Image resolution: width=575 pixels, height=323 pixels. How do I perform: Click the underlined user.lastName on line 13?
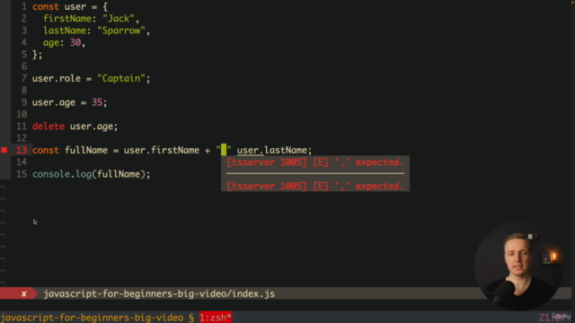[271, 150]
